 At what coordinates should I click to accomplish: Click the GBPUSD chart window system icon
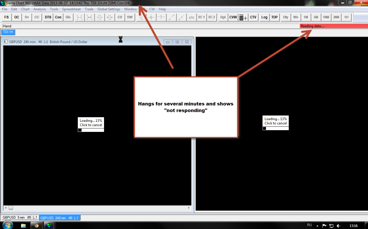tap(5, 42)
